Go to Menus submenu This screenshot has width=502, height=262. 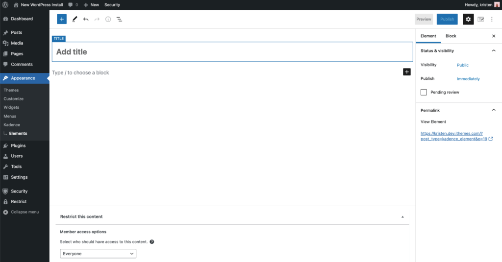(10, 117)
